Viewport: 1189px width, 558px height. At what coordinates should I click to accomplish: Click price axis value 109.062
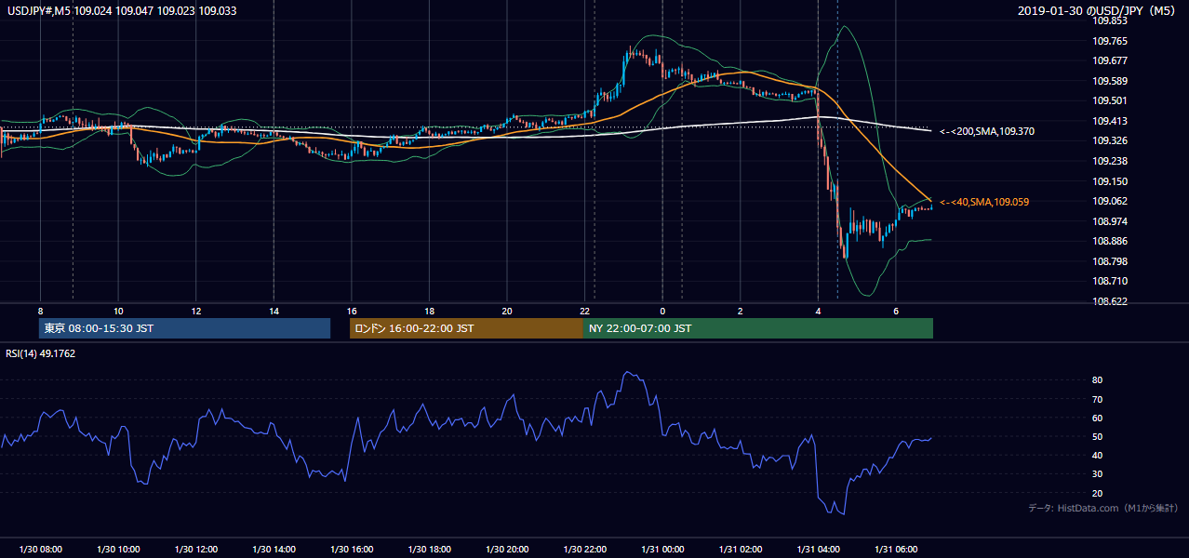(1109, 201)
